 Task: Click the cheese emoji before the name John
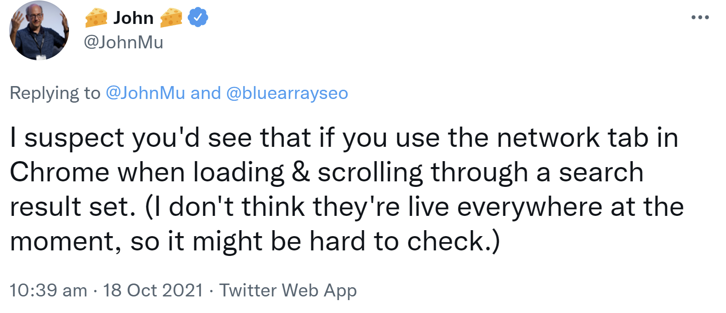(x=97, y=17)
